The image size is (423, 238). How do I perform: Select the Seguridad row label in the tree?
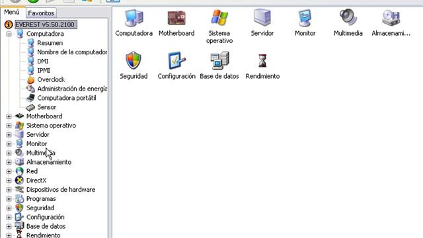[x=40, y=208]
